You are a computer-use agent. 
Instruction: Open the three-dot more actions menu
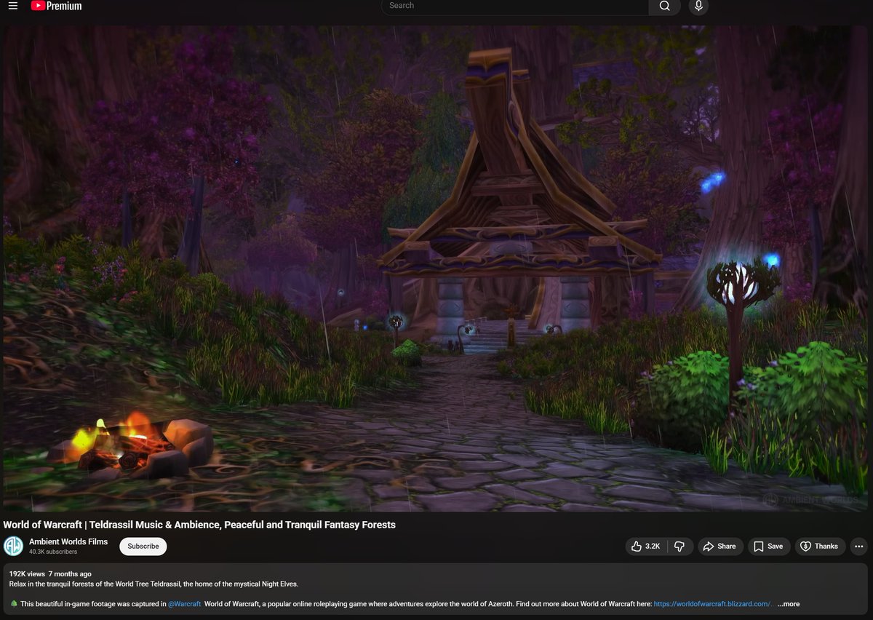(x=859, y=547)
